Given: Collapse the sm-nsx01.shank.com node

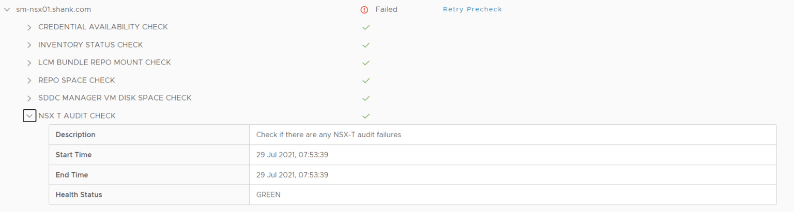Looking at the screenshot, I should pyautogui.click(x=7, y=9).
